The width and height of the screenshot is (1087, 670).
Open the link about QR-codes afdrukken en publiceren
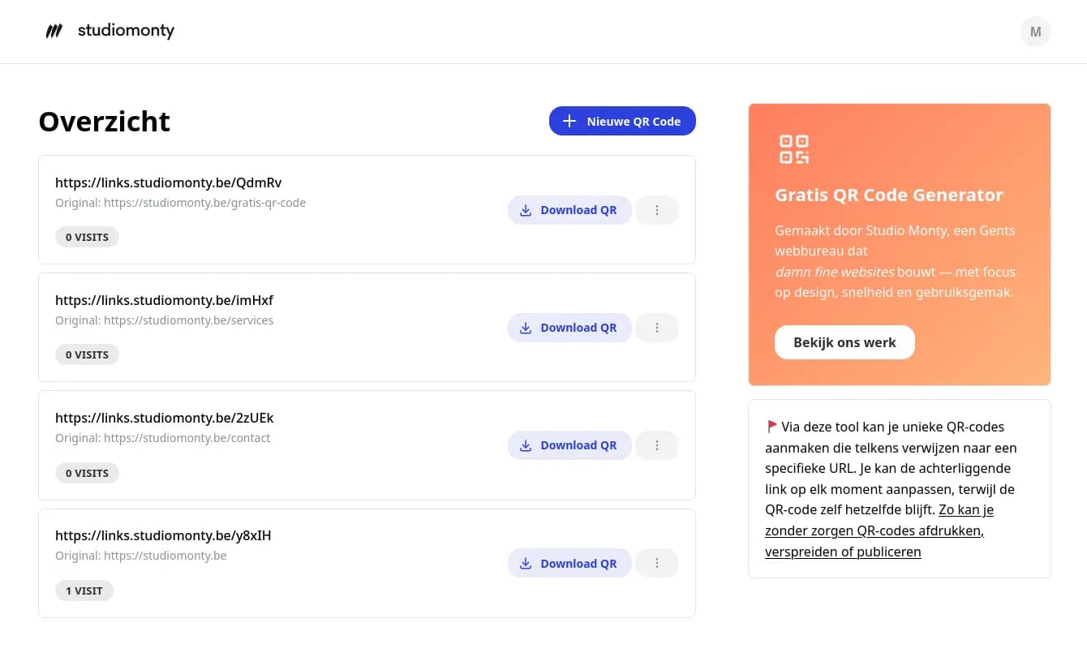[874, 530]
